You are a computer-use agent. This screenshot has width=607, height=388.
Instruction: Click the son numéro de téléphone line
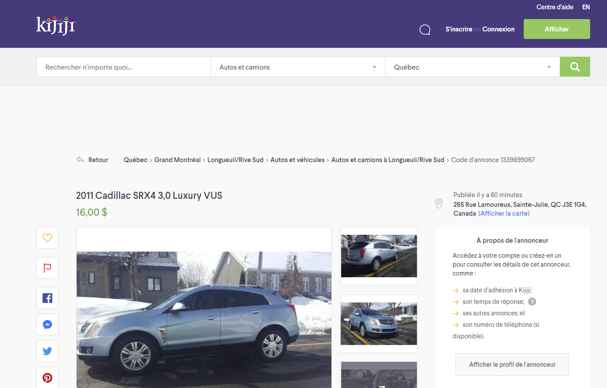pyautogui.click(x=496, y=330)
